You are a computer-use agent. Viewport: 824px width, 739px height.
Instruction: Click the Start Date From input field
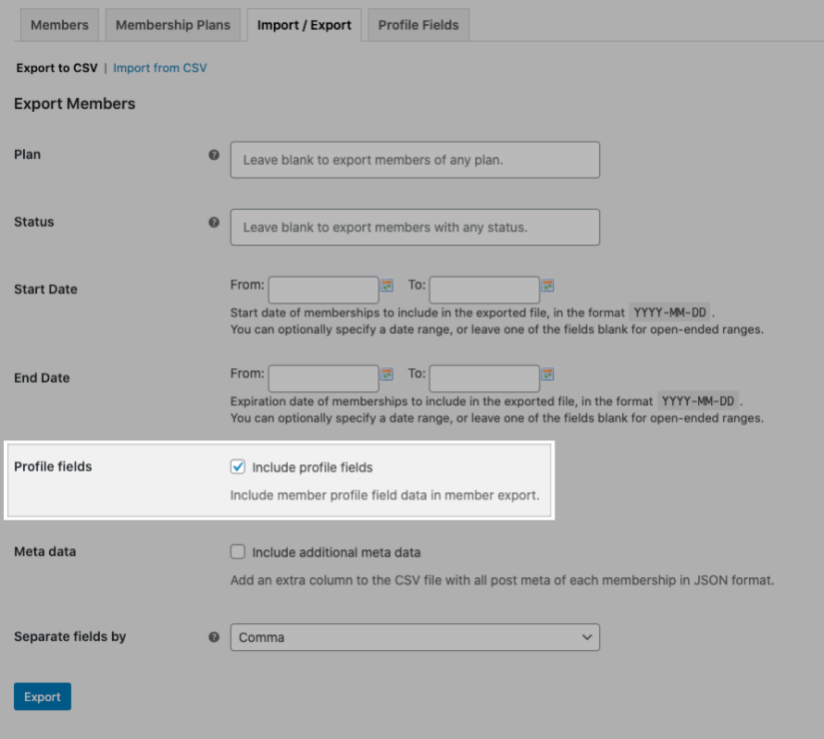tap(323, 290)
